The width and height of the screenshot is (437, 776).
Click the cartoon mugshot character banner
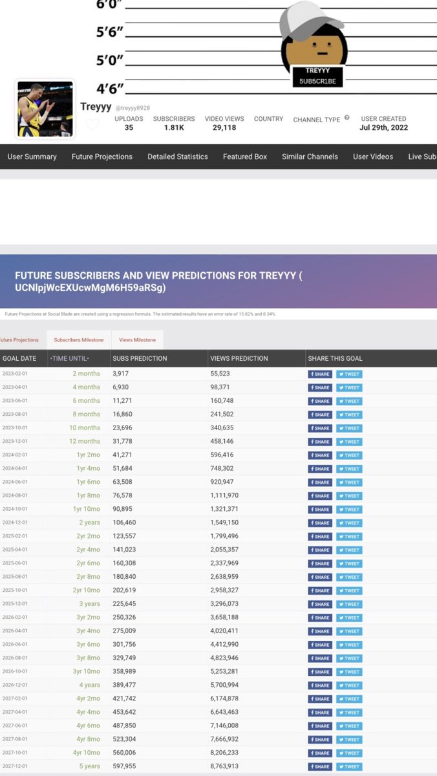pyautogui.click(x=314, y=44)
